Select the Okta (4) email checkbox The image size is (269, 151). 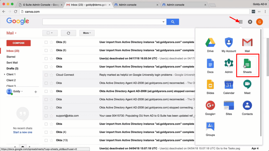click(x=46, y=132)
